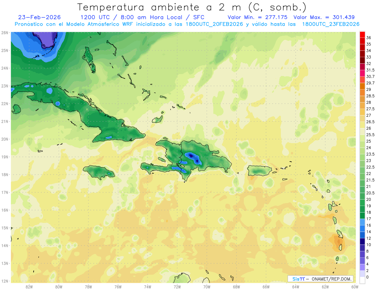Click the blue legend swatch between 14 and 16
This screenshot has height=291, width=377.
click(362, 229)
